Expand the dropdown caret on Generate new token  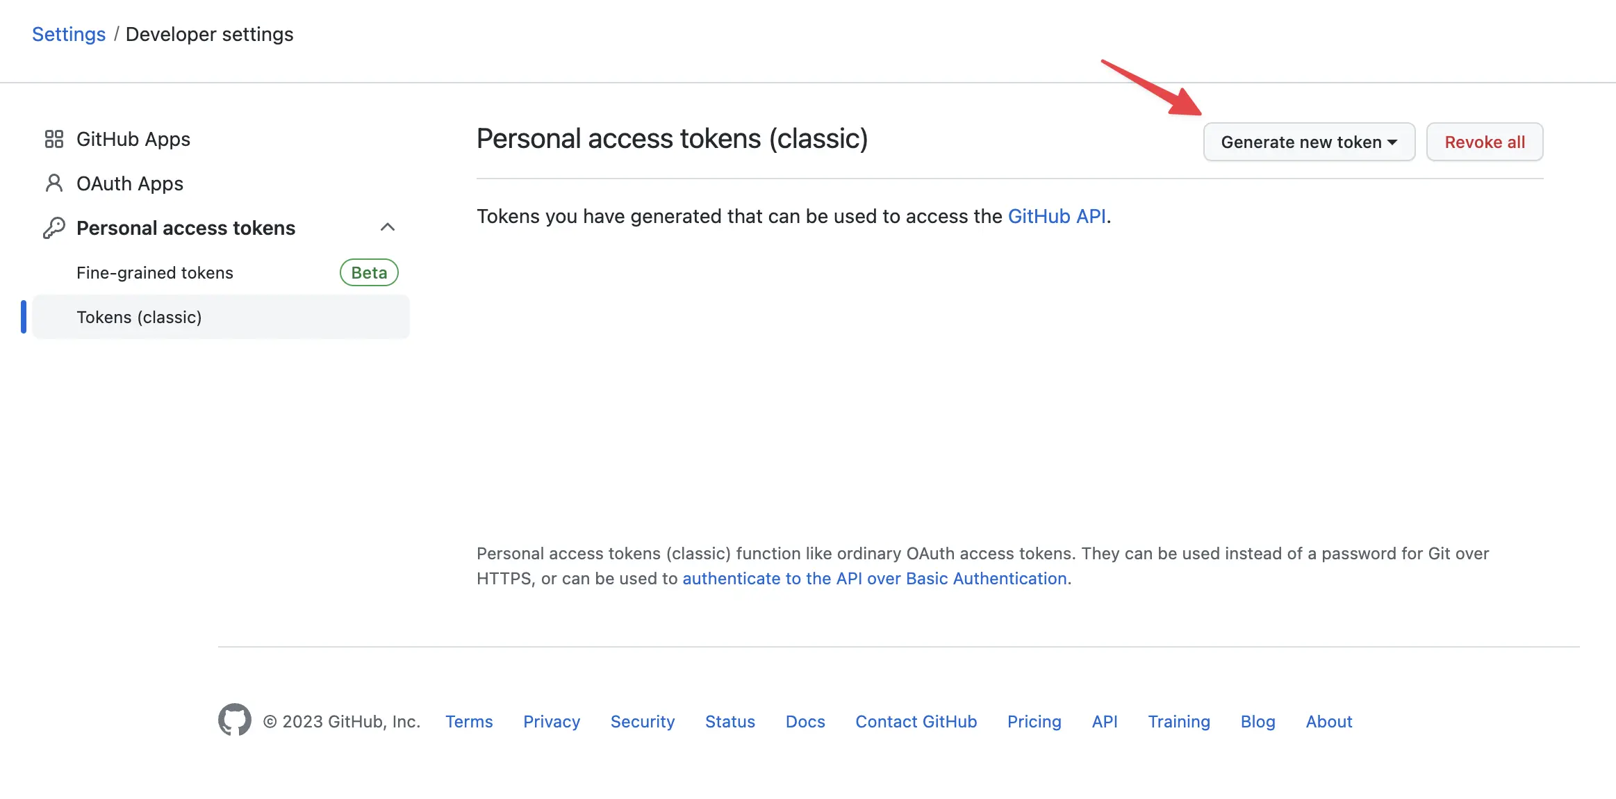point(1392,142)
